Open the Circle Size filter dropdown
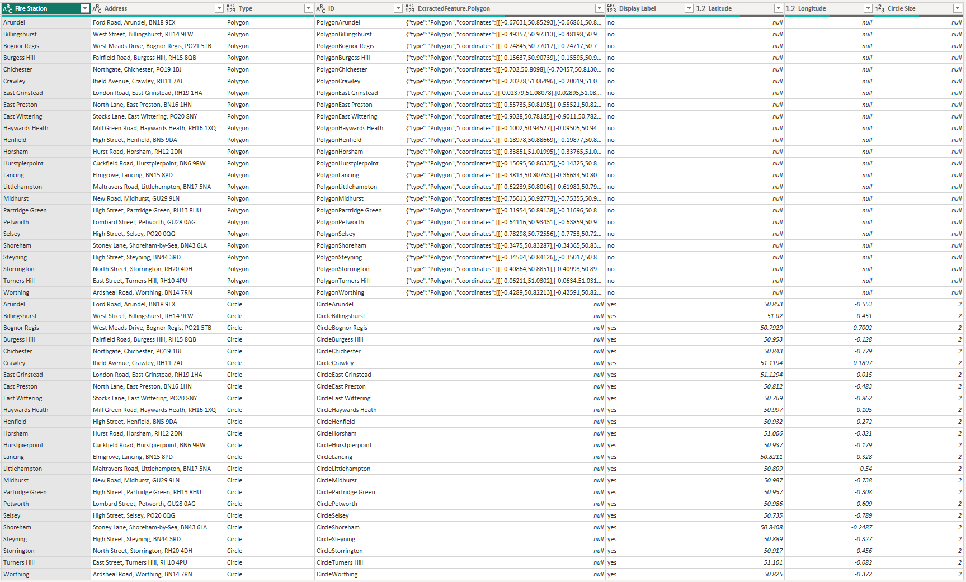The height and width of the screenshot is (582, 966). (957, 8)
